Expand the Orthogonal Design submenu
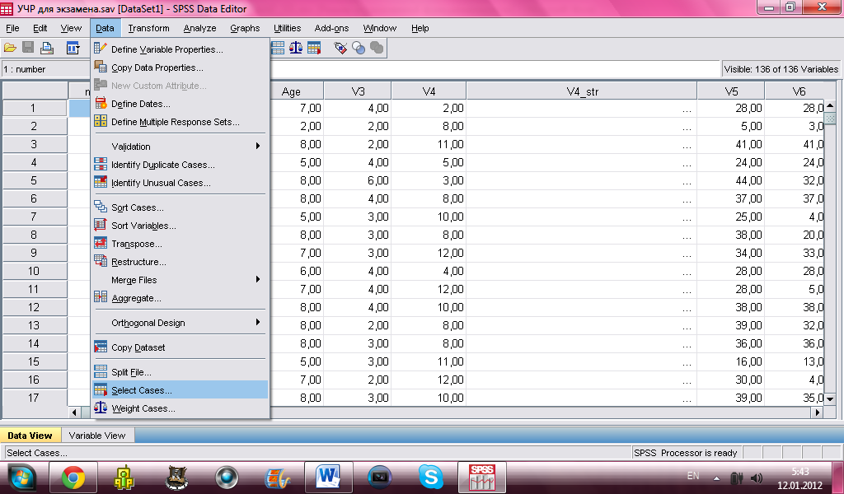Viewport: 844px width, 494px height. (x=180, y=323)
